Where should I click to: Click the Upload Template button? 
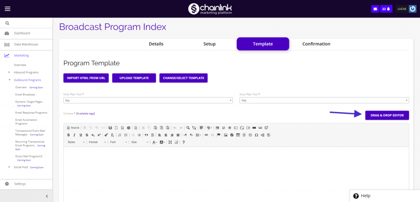[134, 78]
